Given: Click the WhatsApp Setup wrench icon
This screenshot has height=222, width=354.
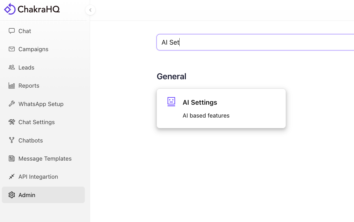Looking at the screenshot, I should click(x=12, y=104).
